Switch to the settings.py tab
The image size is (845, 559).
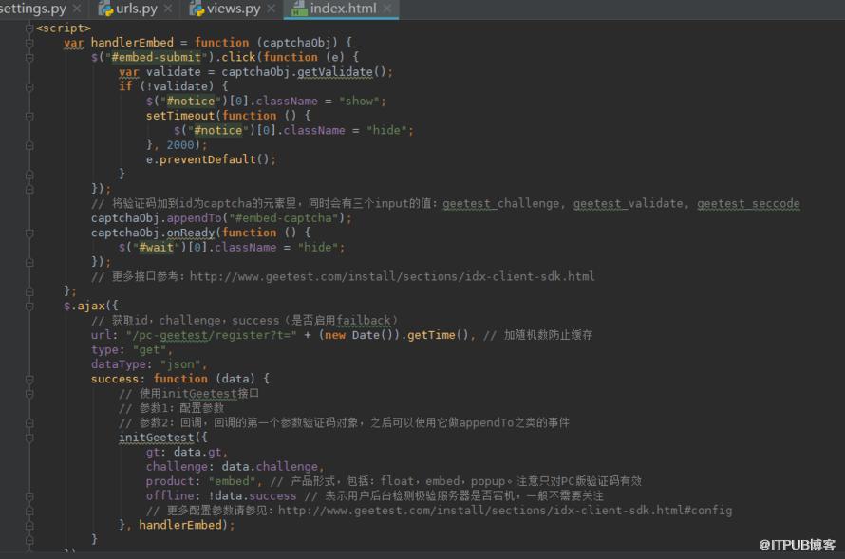pos(33,9)
